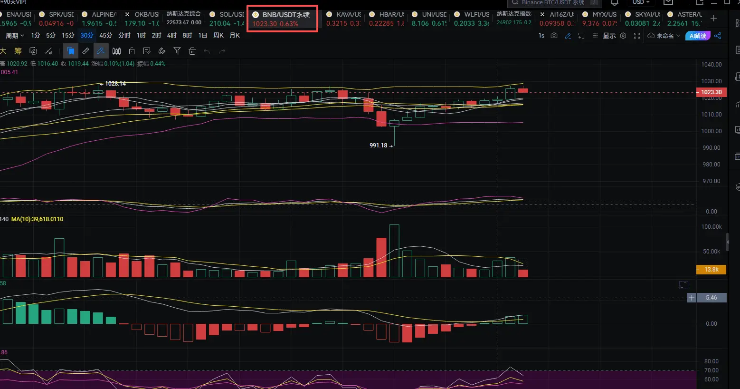740x389 pixels.
Task: Open the 周期 period dropdown
Action: [x=15, y=36]
